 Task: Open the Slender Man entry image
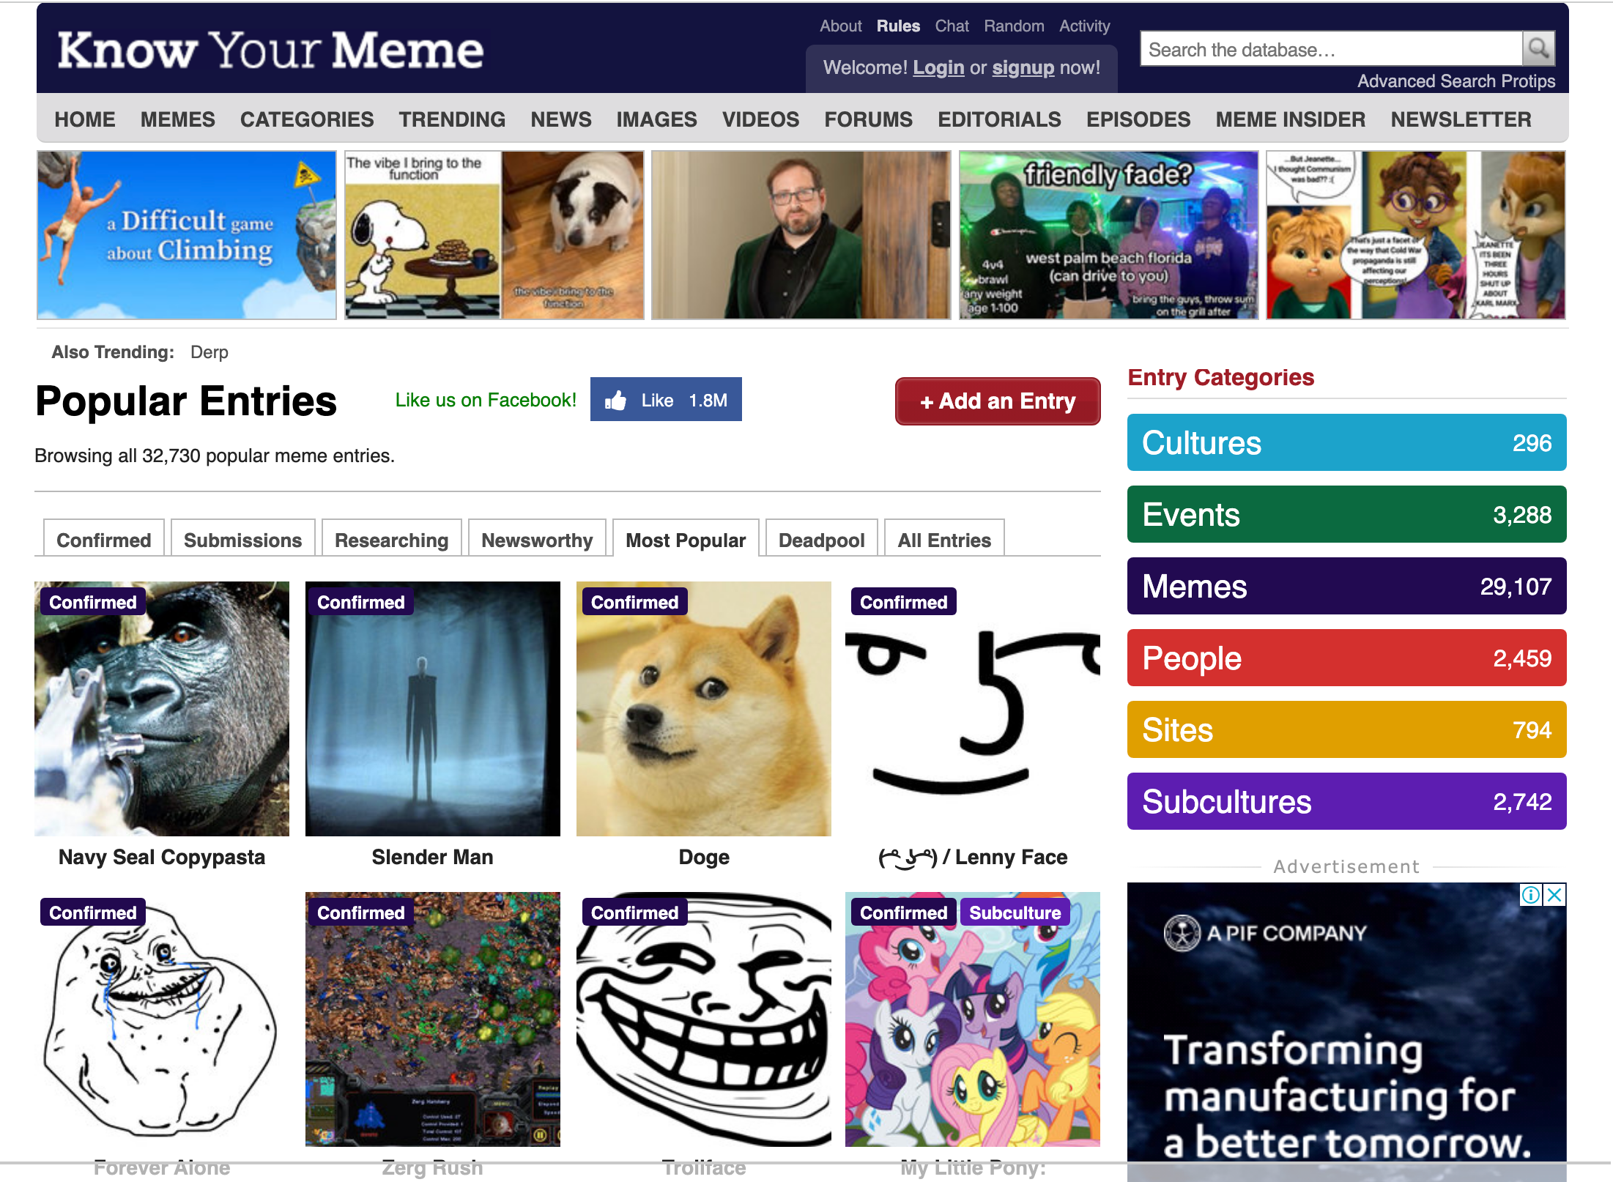tap(433, 709)
